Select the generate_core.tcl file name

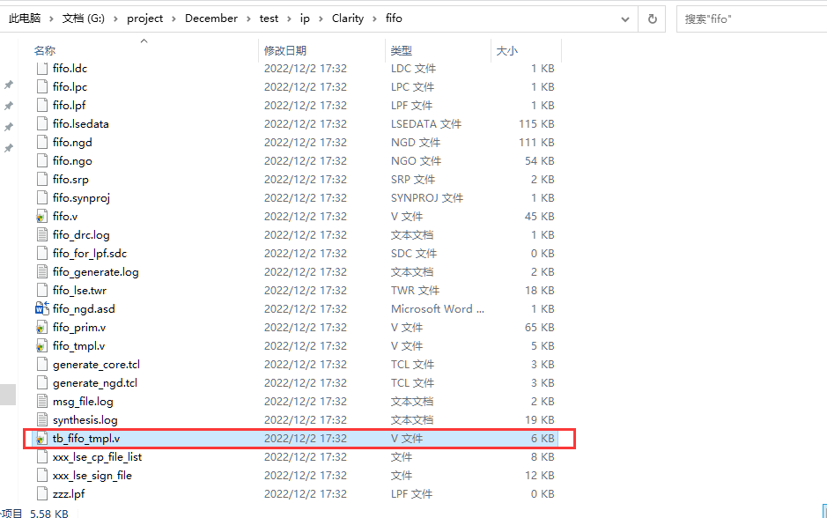point(96,365)
